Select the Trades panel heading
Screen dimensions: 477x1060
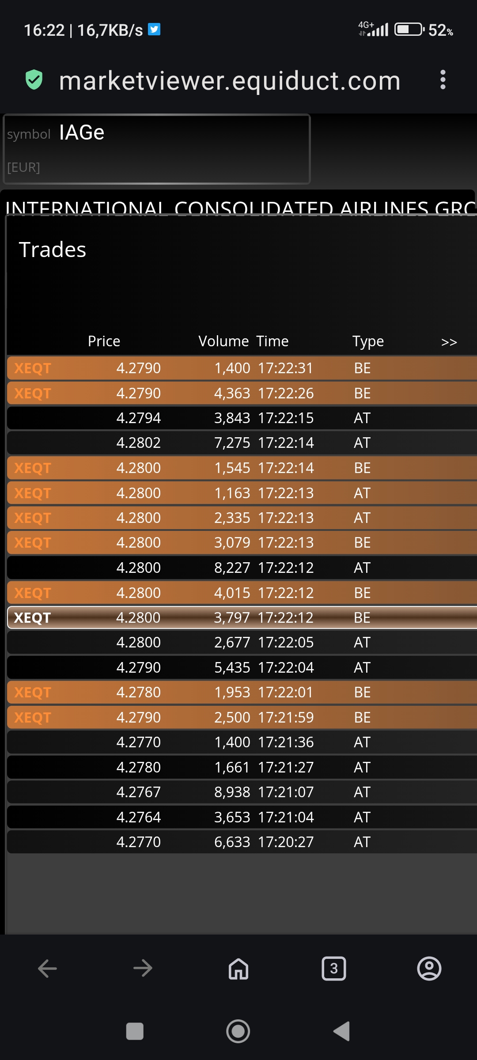pyautogui.click(x=53, y=250)
